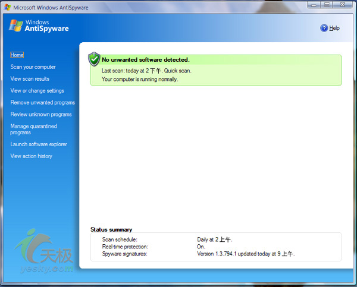Click the 'Last scan: today at 2' line
Viewport: 357px width, 287px height.
(146, 71)
